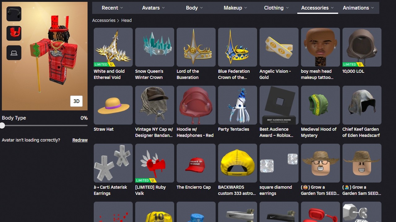Image resolution: width=396 pixels, height=222 pixels.
Task: Equip the Straw Hat accessory
Action: pyautogui.click(x=113, y=105)
